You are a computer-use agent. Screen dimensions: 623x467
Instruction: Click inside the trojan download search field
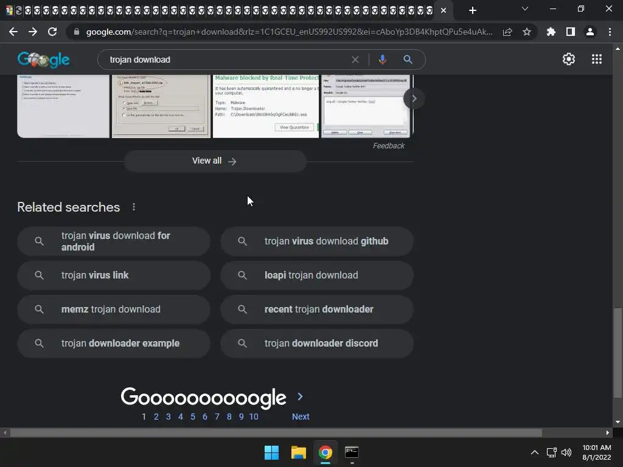click(226, 60)
